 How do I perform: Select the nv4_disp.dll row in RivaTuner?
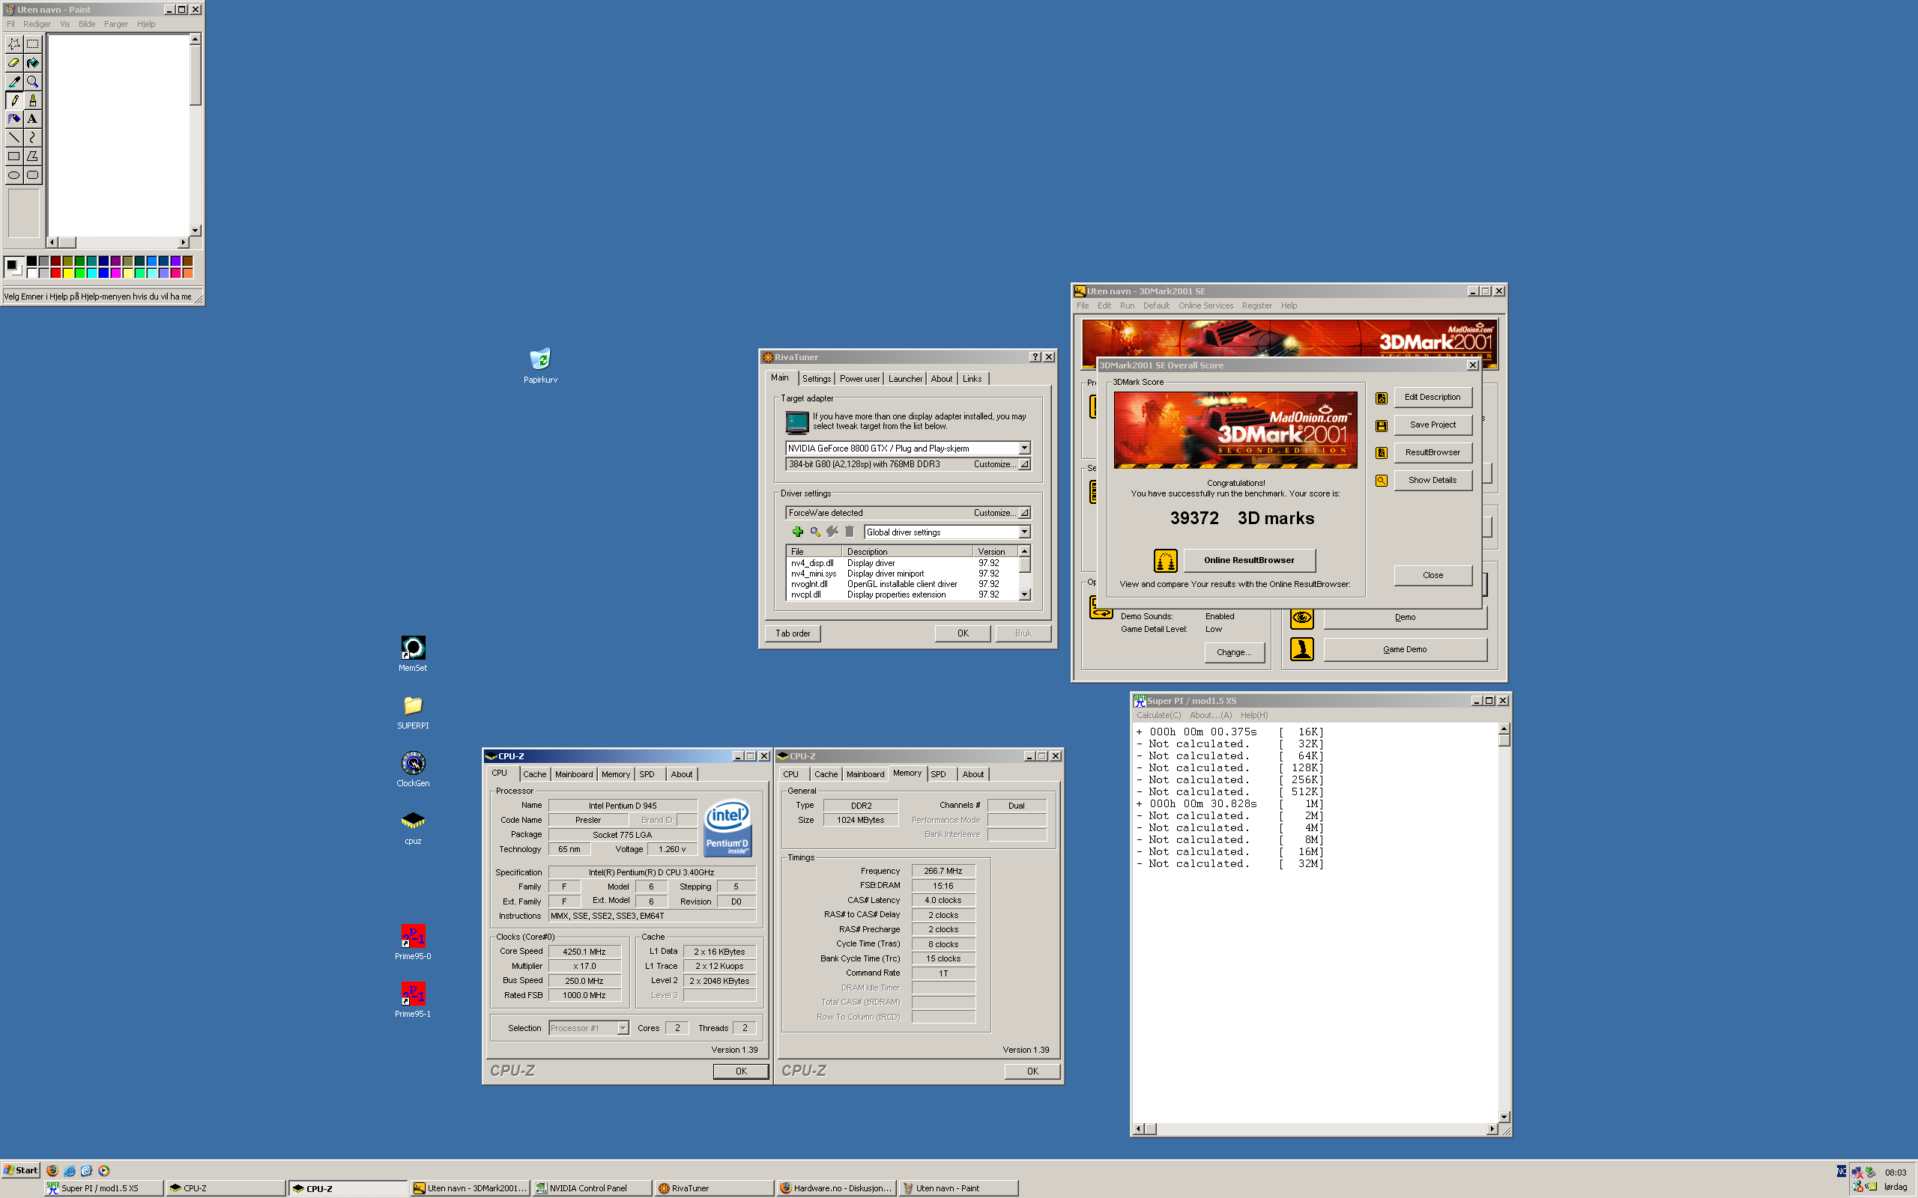[x=902, y=563]
